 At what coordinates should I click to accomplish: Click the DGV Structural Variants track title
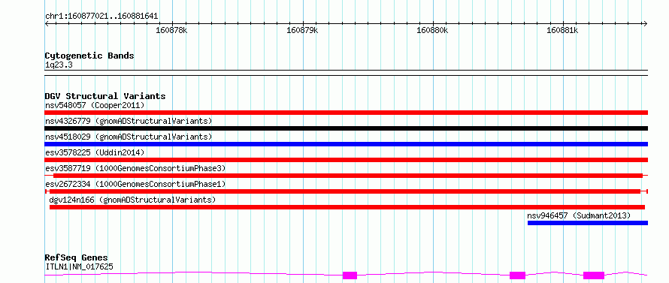tap(105, 96)
